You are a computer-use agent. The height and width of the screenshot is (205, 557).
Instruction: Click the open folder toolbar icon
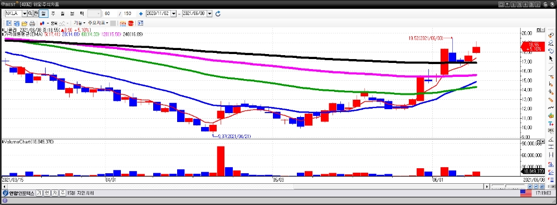tap(25, 23)
